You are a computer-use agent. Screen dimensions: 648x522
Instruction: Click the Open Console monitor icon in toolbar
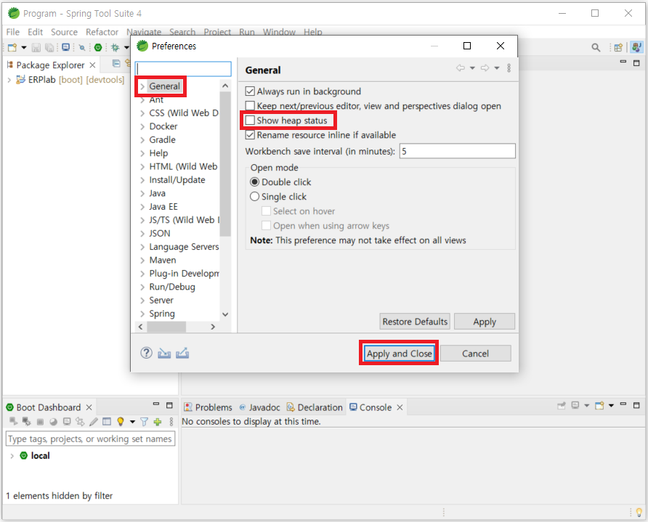pos(65,47)
